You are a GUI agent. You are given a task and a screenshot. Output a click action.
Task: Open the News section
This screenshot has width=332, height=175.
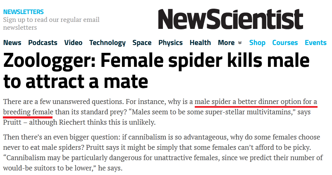12,43
